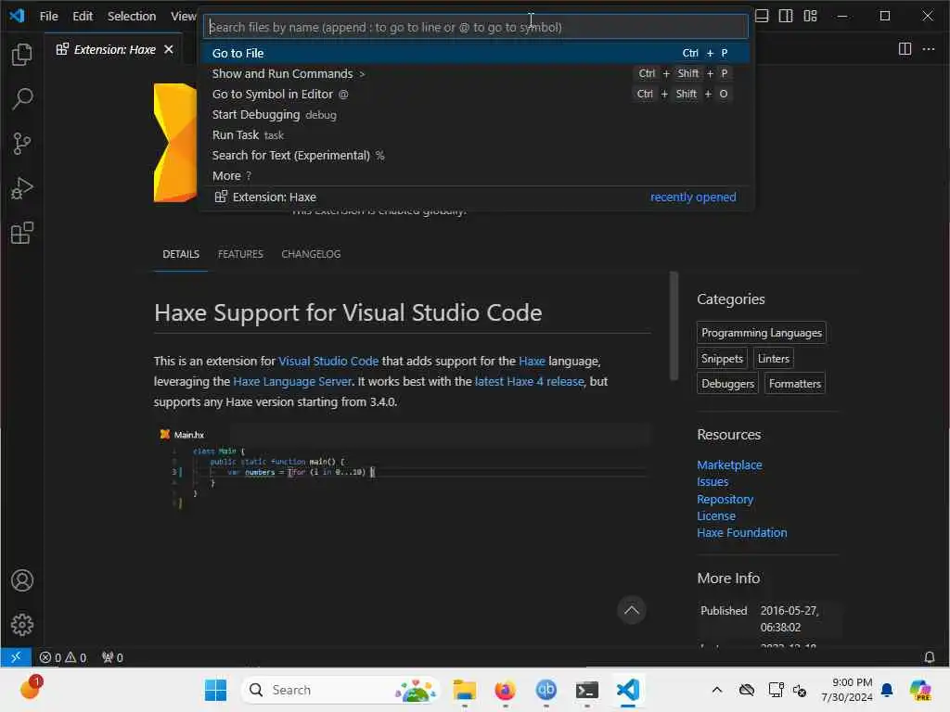Close the Extension: Haxe tab
Screen dimensions: 950x712
tap(169, 50)
